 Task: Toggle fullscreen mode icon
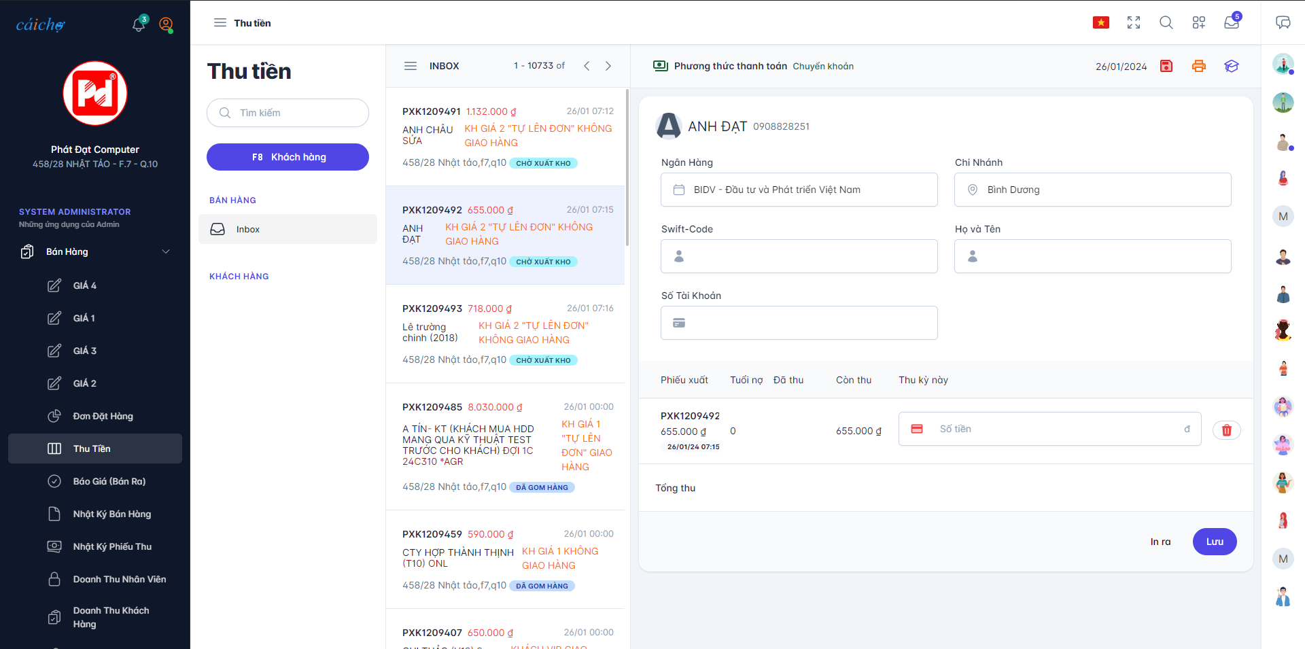(1134, 22)
